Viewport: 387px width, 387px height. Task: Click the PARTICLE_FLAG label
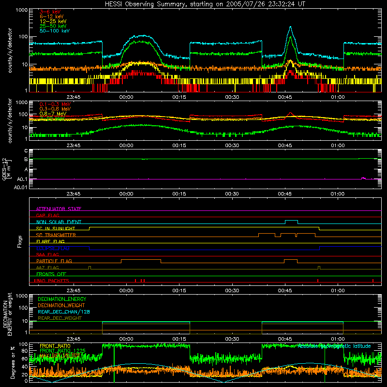click(54, 261)
